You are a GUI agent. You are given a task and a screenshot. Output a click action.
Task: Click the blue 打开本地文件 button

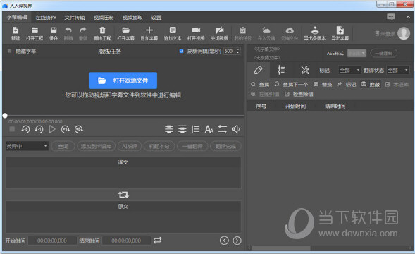pos(123,80)
